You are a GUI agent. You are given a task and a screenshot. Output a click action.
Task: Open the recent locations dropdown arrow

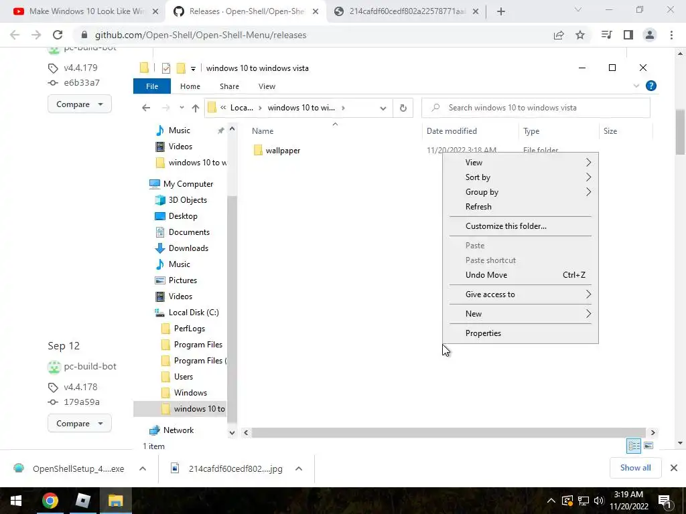182,108
